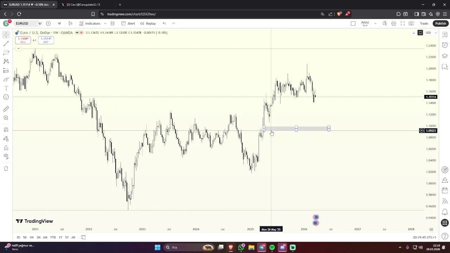
Task: Open the Watchlist panel in right sidebar
Action: click(x=445, y=34)
